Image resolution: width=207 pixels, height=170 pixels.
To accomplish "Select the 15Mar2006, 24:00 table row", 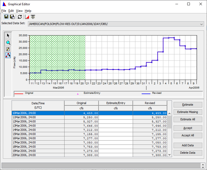I will click(38, 134).
